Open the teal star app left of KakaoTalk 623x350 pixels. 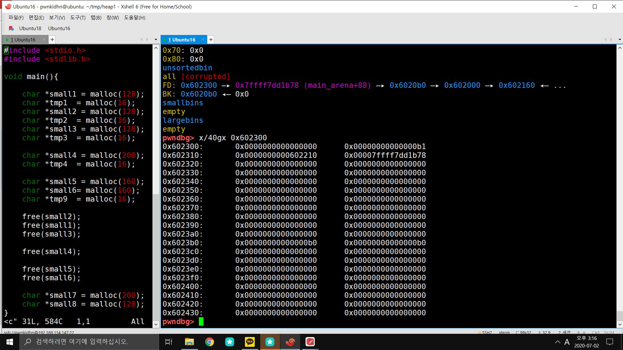(x=230, y=342)
